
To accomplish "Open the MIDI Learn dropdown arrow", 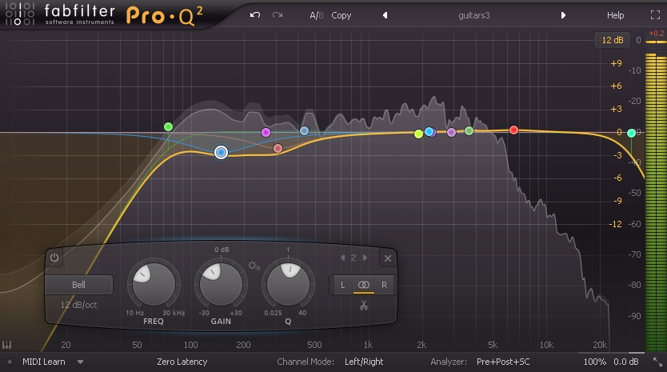I will (80, 362).
